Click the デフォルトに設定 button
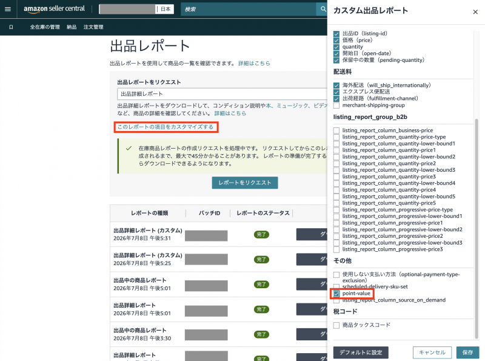485x361 pixels. pyautogui.click(x=361, y=353)
